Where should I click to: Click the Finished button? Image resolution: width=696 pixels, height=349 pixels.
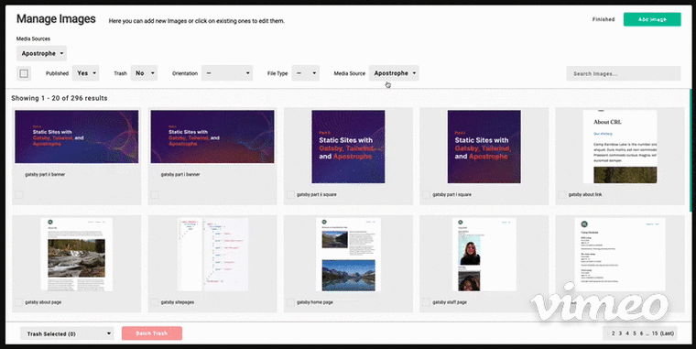pyautogui.click(x=604, y=19)
